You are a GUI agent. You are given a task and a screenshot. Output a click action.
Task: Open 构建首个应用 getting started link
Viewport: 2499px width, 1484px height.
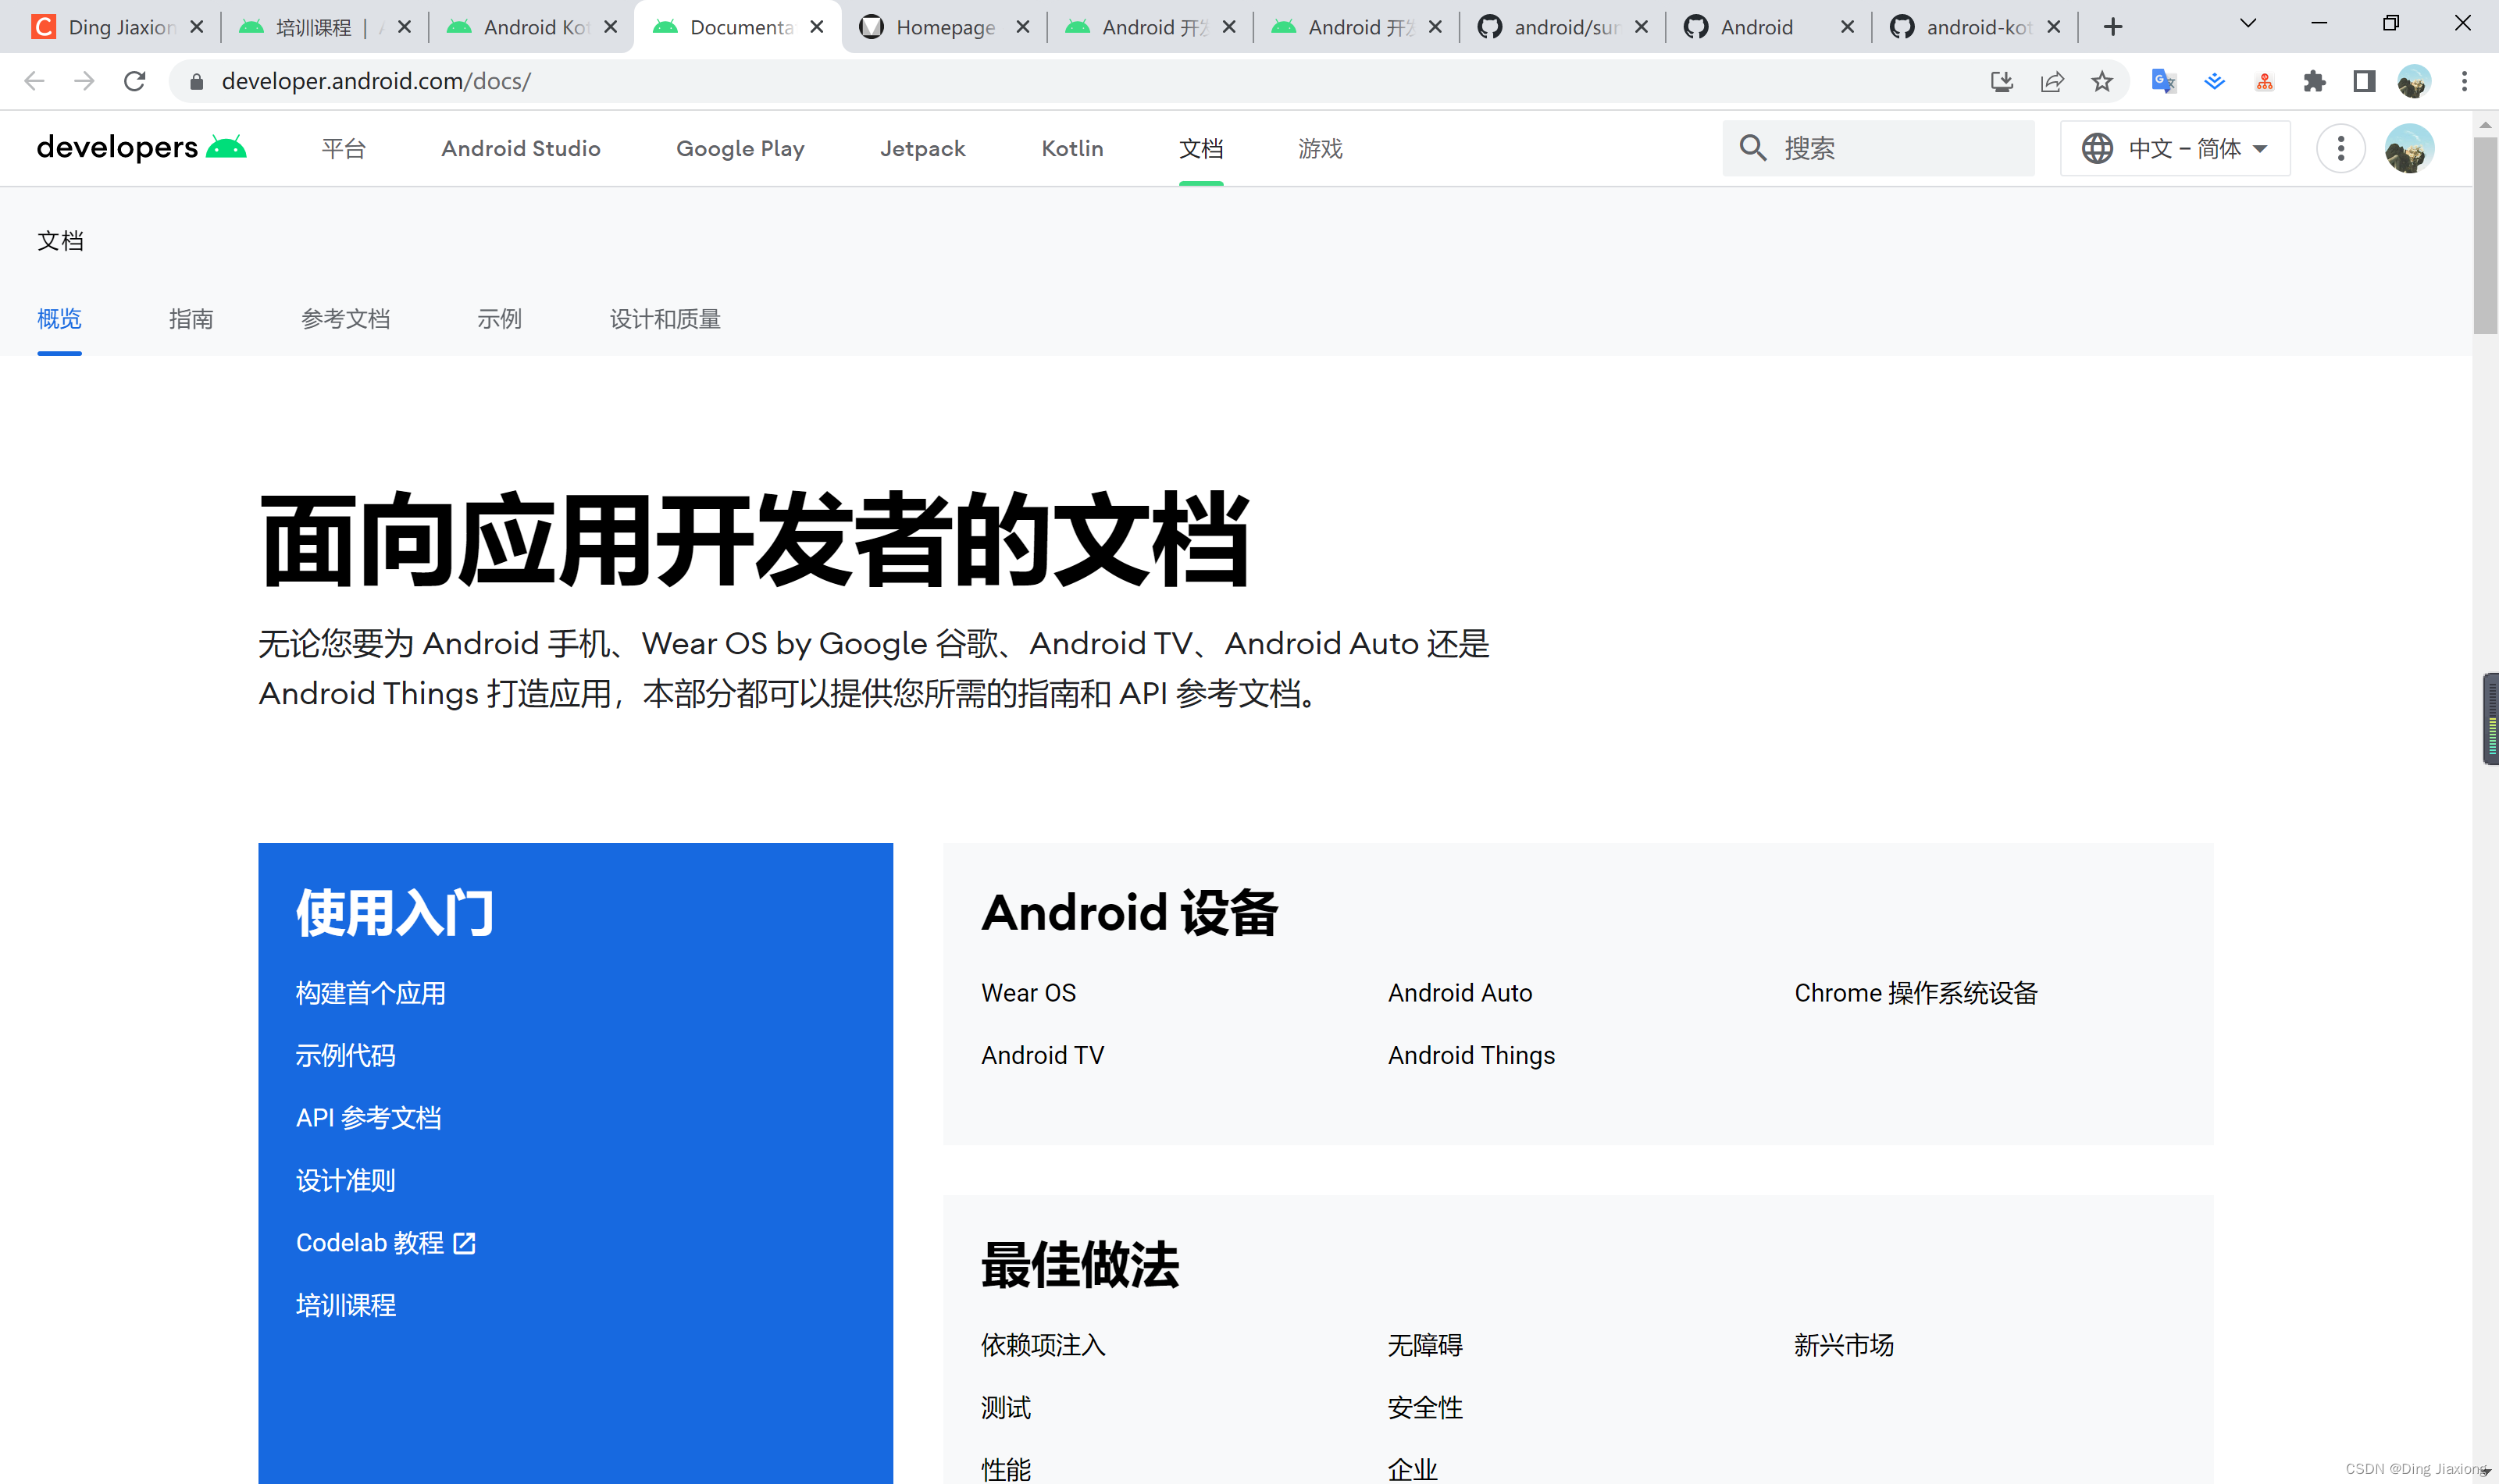pos(371,993)
